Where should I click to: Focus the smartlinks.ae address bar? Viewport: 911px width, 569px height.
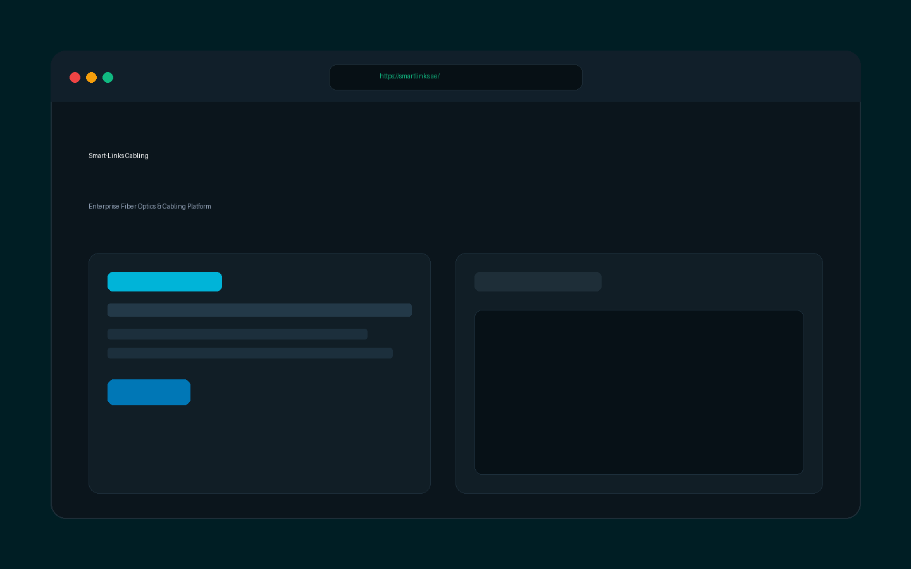click(455, 77)
